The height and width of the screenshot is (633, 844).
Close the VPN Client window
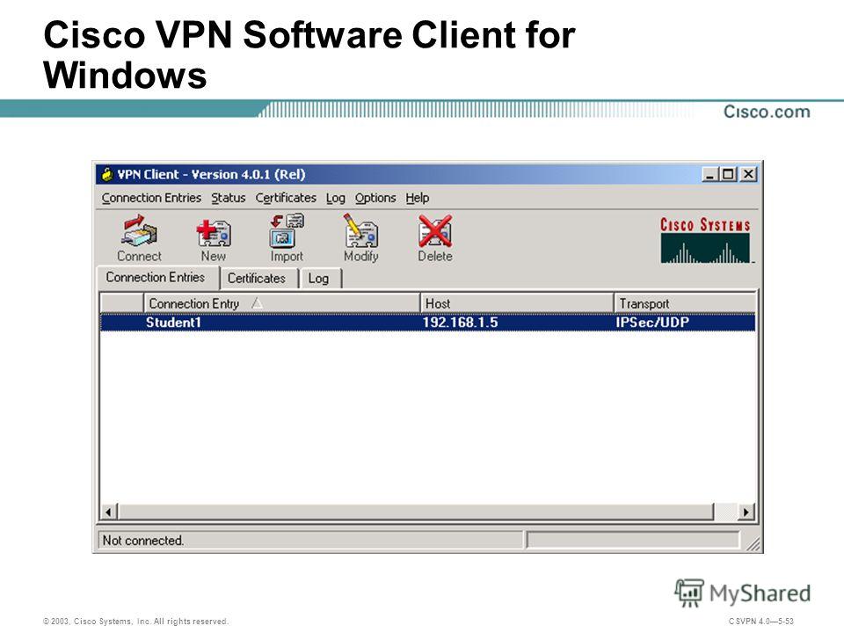[x=748, y=174]
